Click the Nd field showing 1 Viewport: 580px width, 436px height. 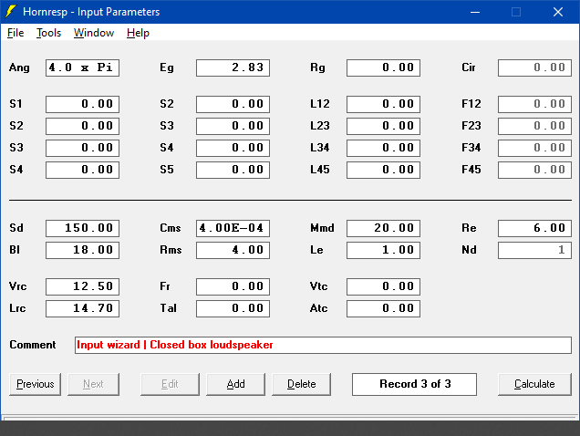click(534, 250)
